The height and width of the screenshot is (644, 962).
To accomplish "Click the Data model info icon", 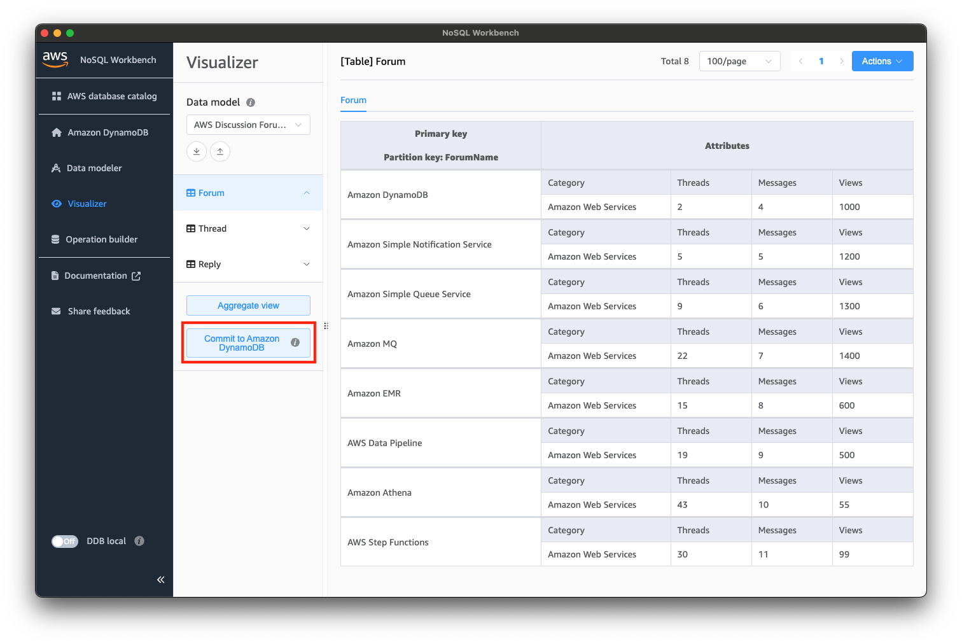I will [251, 102].
